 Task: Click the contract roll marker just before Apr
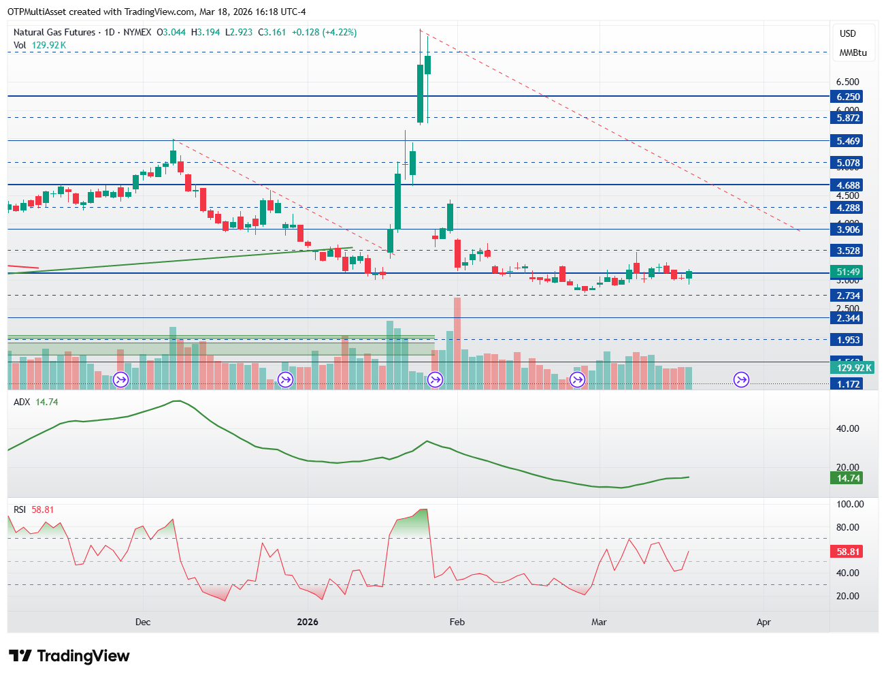coord(741,380)
